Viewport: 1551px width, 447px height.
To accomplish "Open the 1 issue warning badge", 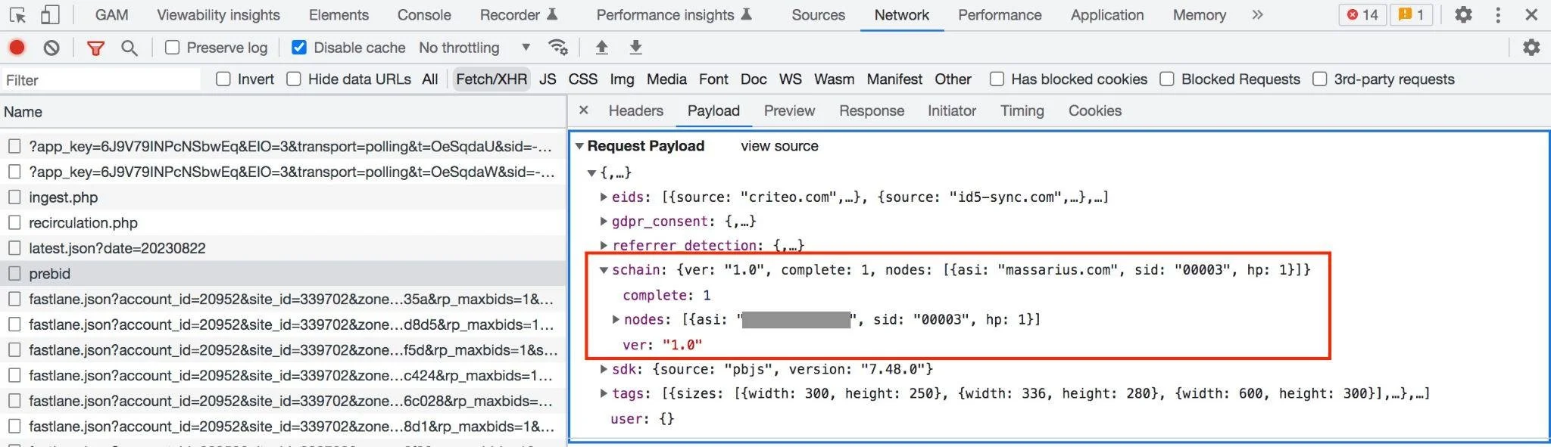I will click(x=1412, y=14).
